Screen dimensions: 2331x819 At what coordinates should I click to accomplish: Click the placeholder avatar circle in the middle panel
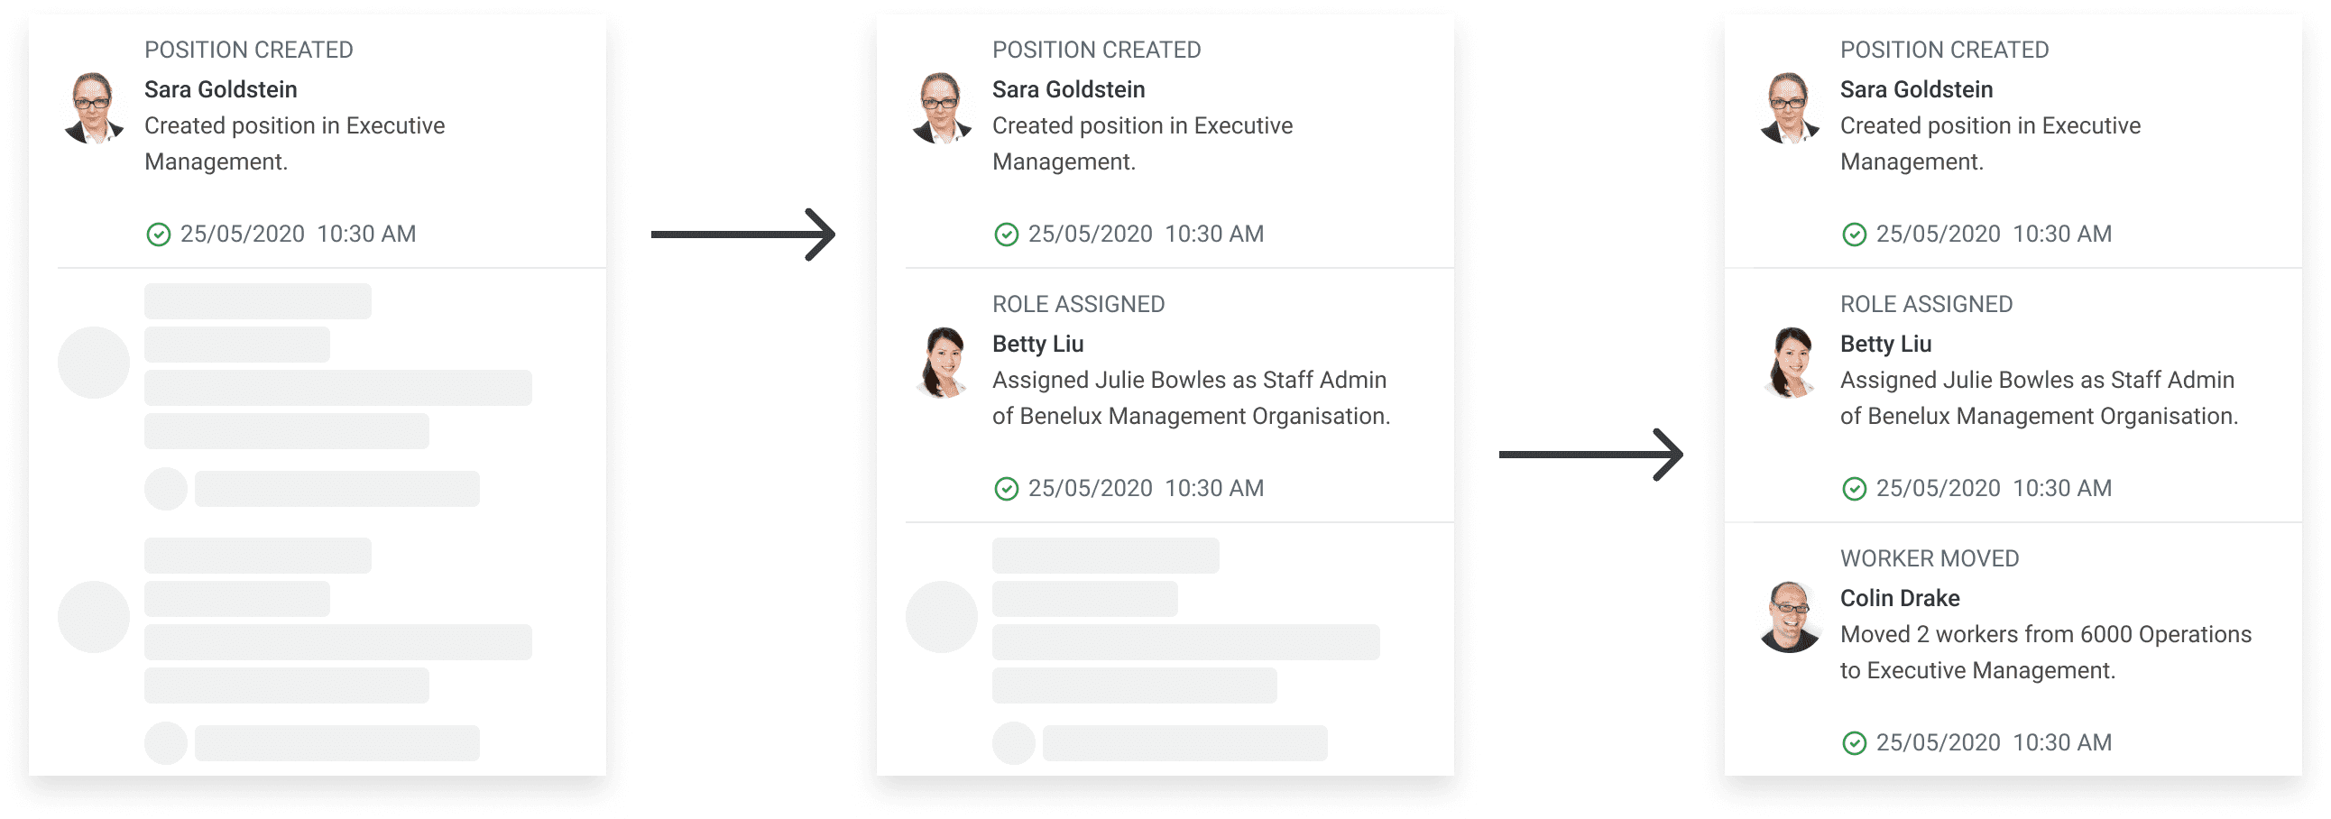coord(942,617)
